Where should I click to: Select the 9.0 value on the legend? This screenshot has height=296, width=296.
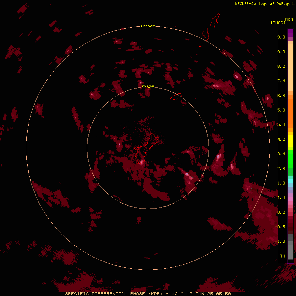[x=281, y=52]
